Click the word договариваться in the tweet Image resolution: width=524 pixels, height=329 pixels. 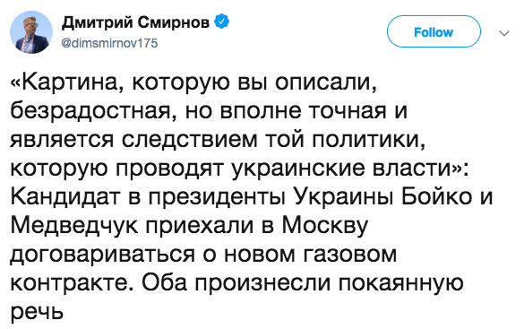tap(102, 255)
